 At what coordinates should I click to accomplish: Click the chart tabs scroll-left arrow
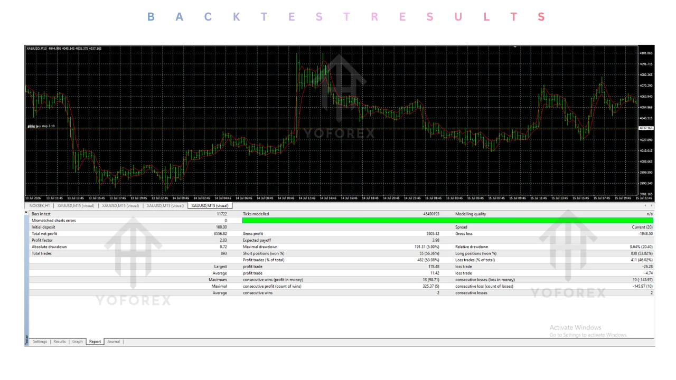646,205
